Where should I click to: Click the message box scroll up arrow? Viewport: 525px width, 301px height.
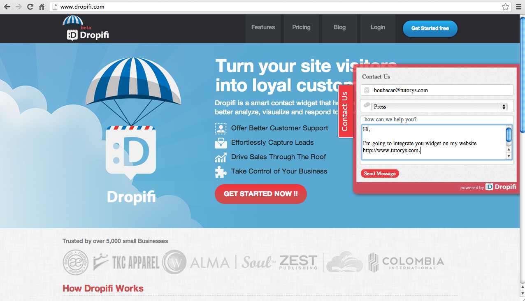pyautogui.click(x=509, y=150)
